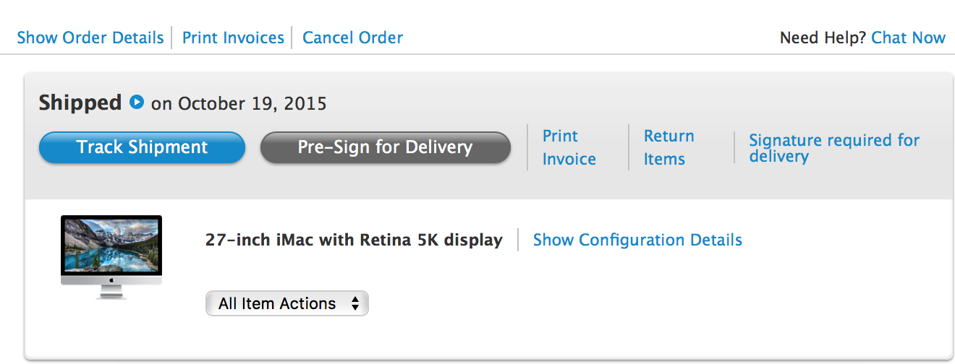
Task: Click the up-down arrows on All Item Actions
Action: pyautogui.click(x=355, y=304)
